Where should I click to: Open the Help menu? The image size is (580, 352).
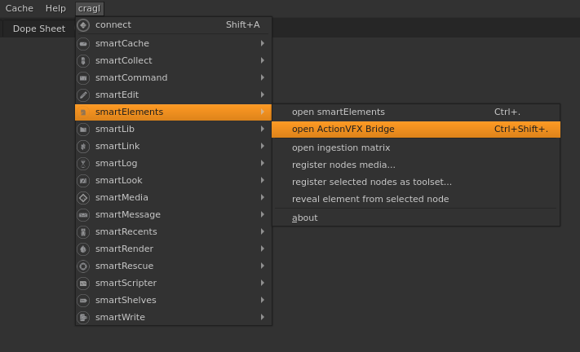55,8
